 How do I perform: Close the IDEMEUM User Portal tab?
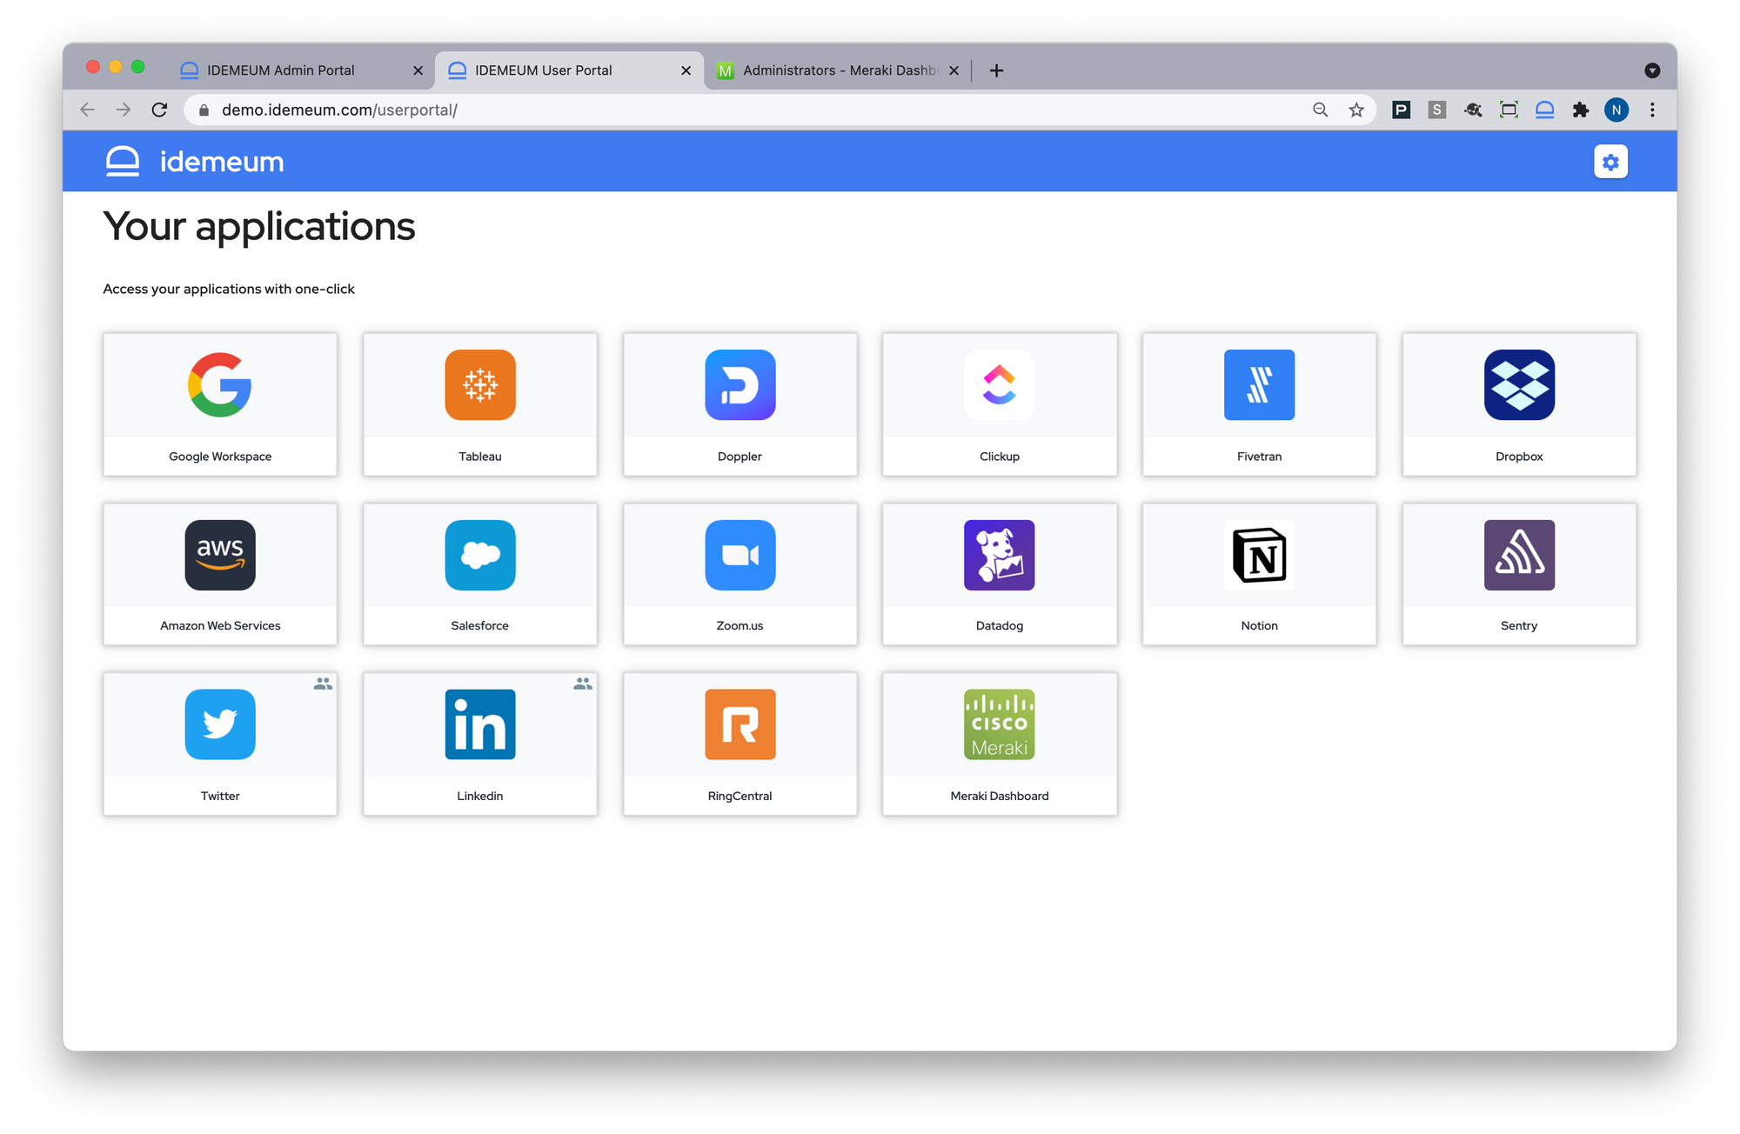pos(686,70)
